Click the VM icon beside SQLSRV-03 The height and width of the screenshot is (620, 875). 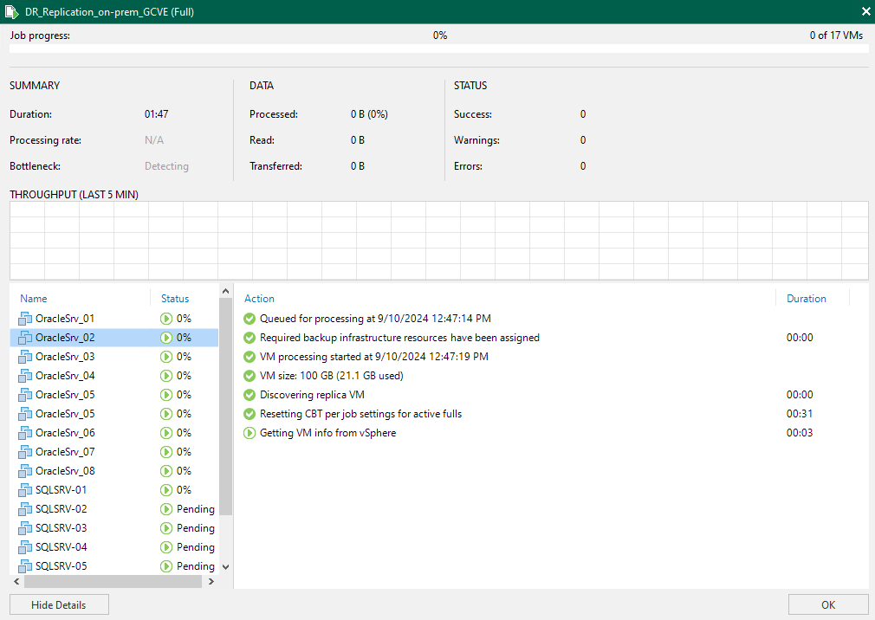point(25,528)
